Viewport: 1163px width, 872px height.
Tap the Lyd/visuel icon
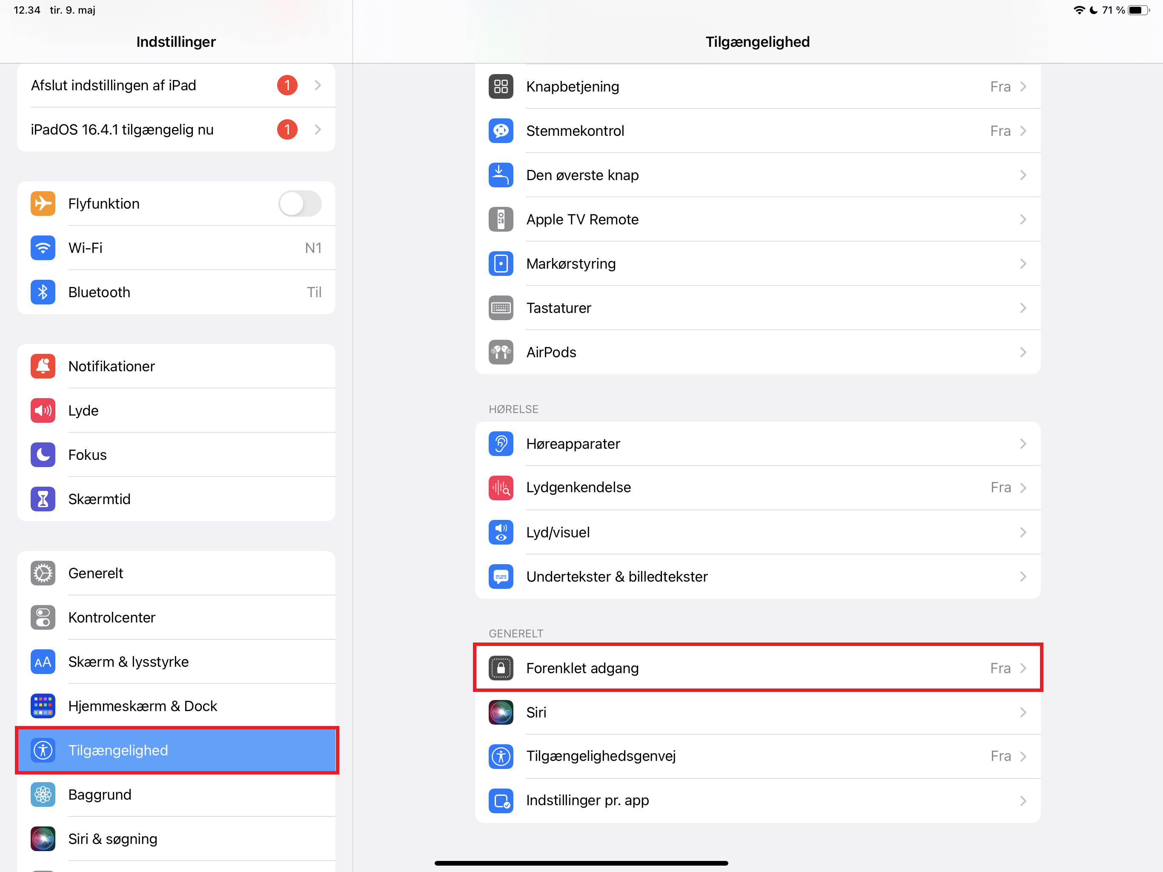pos(501,532)
